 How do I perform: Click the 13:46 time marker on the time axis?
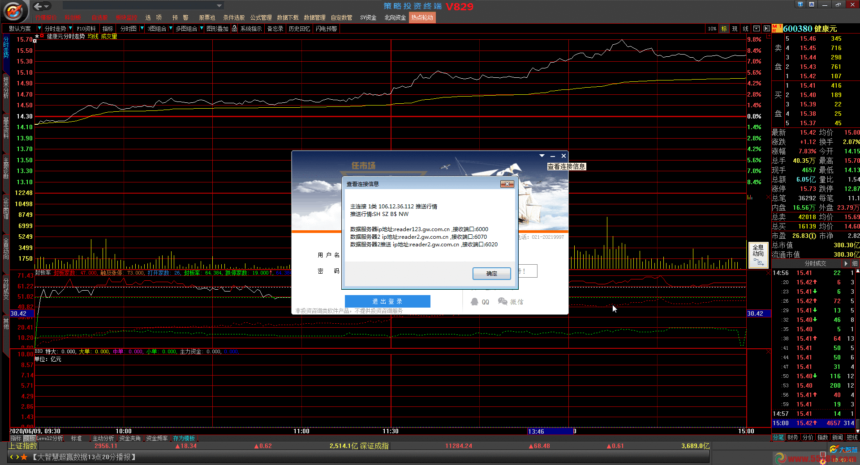[x=550, y=431]
